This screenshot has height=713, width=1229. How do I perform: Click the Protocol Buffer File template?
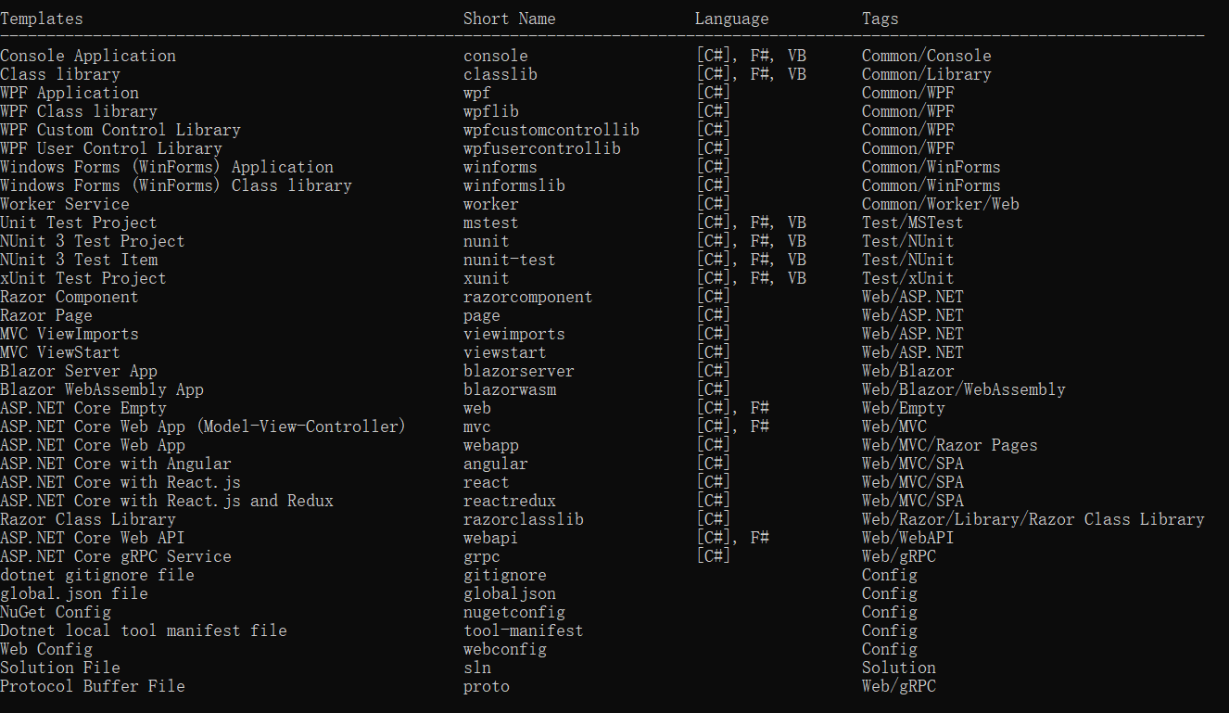pos(93,686)
